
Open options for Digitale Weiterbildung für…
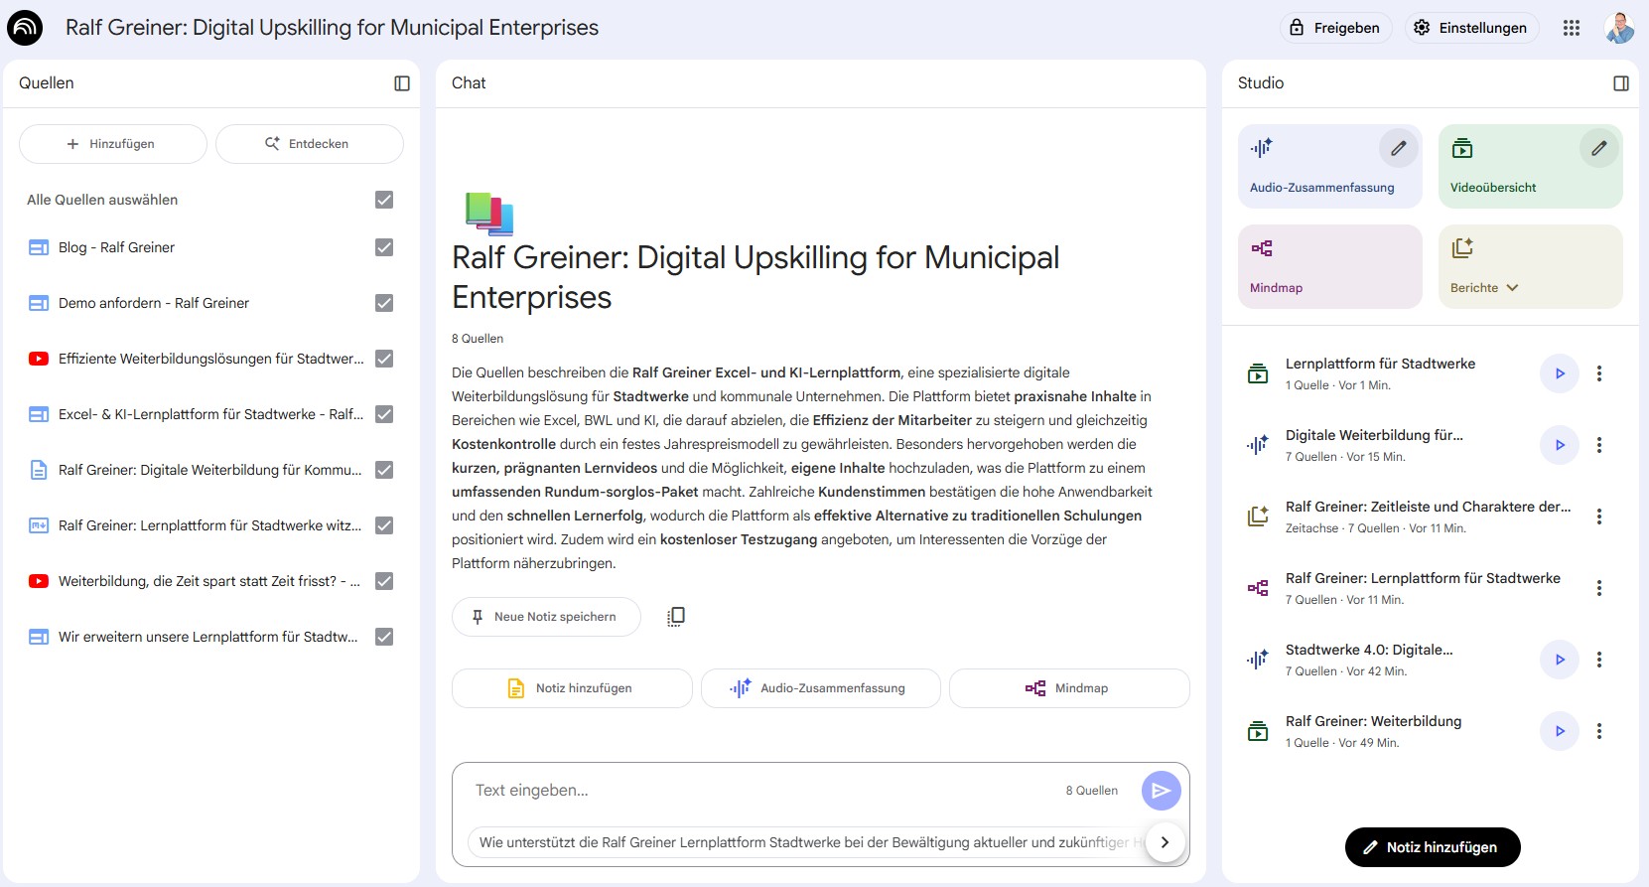click(1599, 445)
